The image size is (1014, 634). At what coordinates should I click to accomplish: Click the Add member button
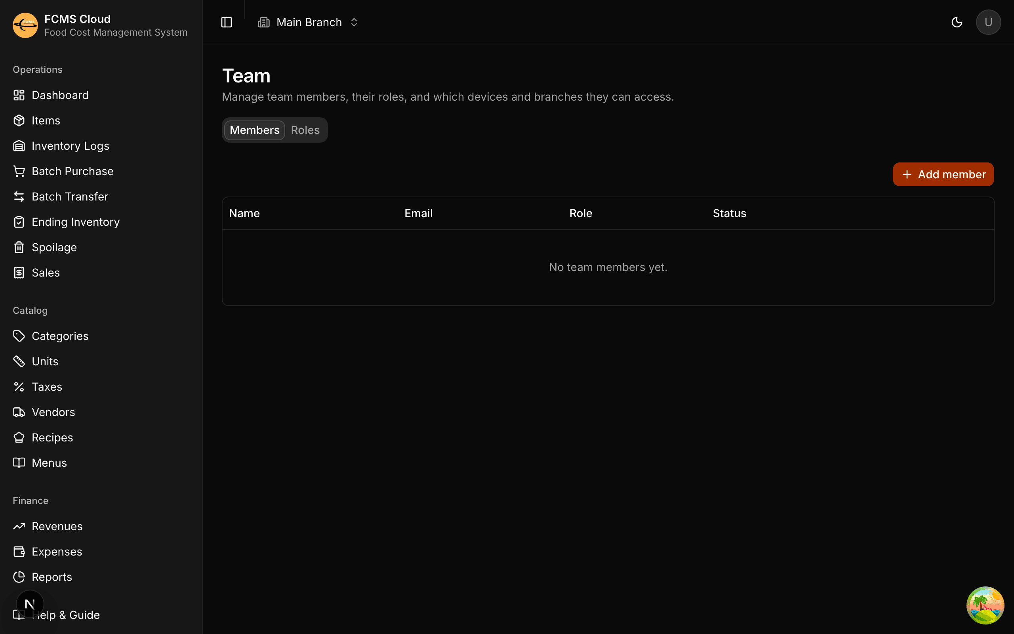point(943,174)
